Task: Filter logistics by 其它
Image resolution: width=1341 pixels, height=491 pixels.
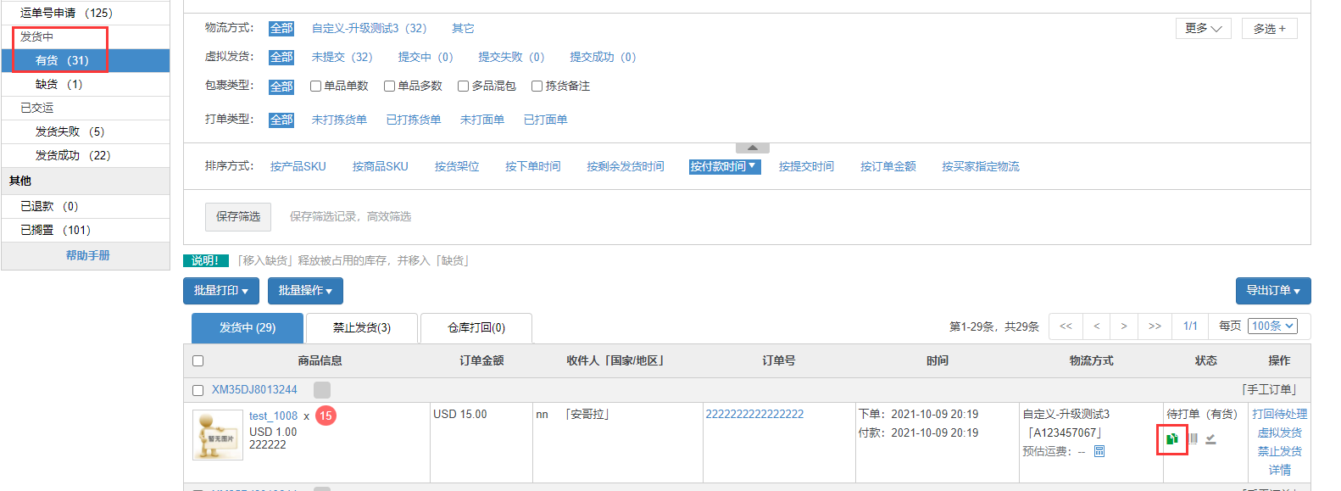Action: coord(463,28)
